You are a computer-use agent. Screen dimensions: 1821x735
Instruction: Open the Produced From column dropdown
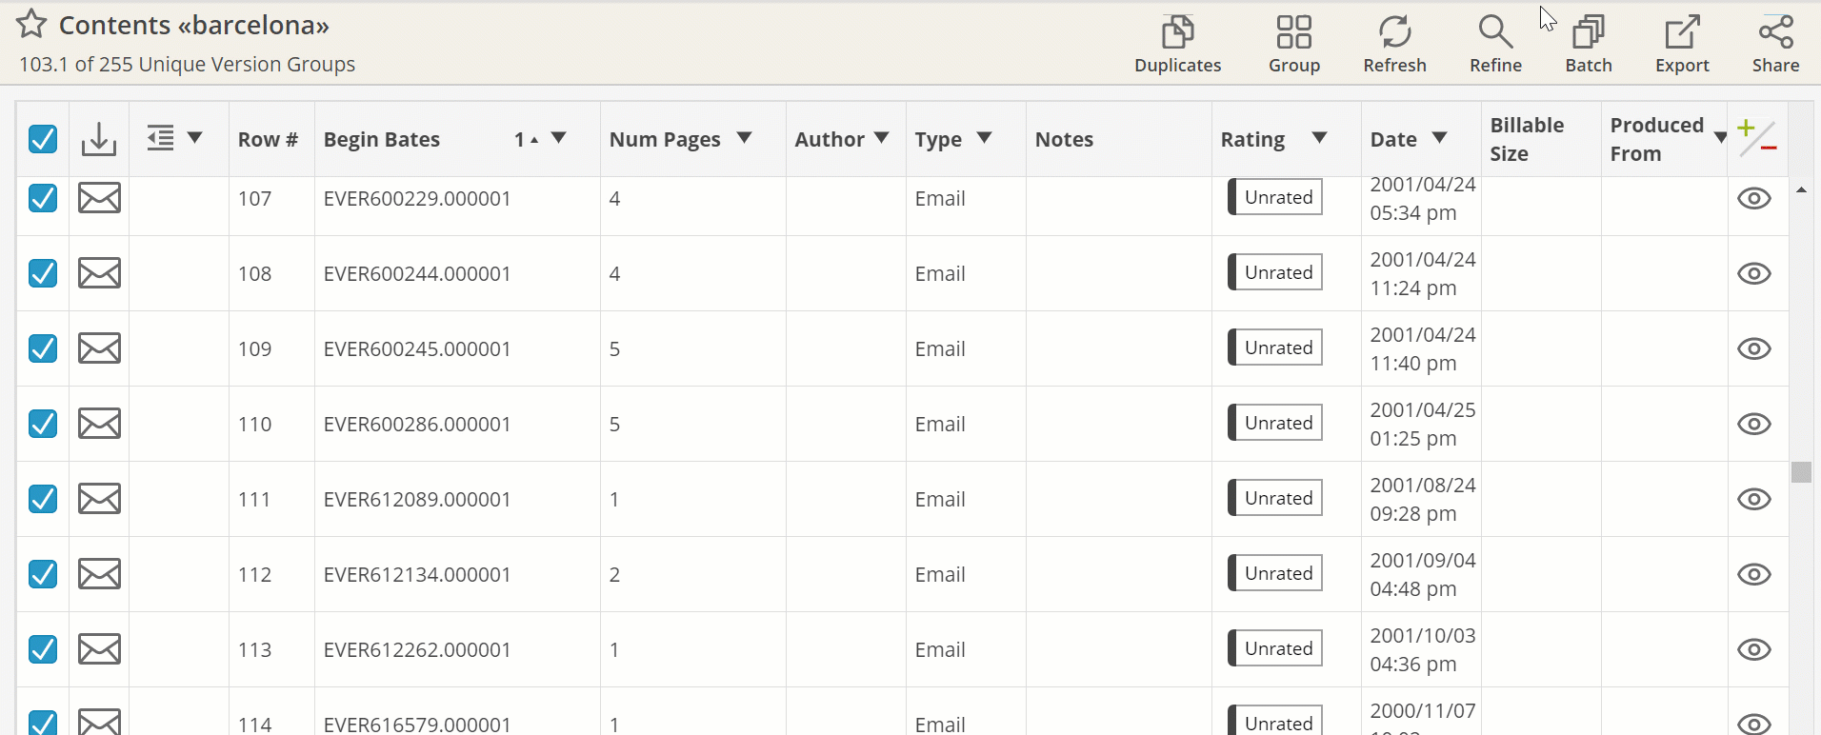tap(1720, 138)
